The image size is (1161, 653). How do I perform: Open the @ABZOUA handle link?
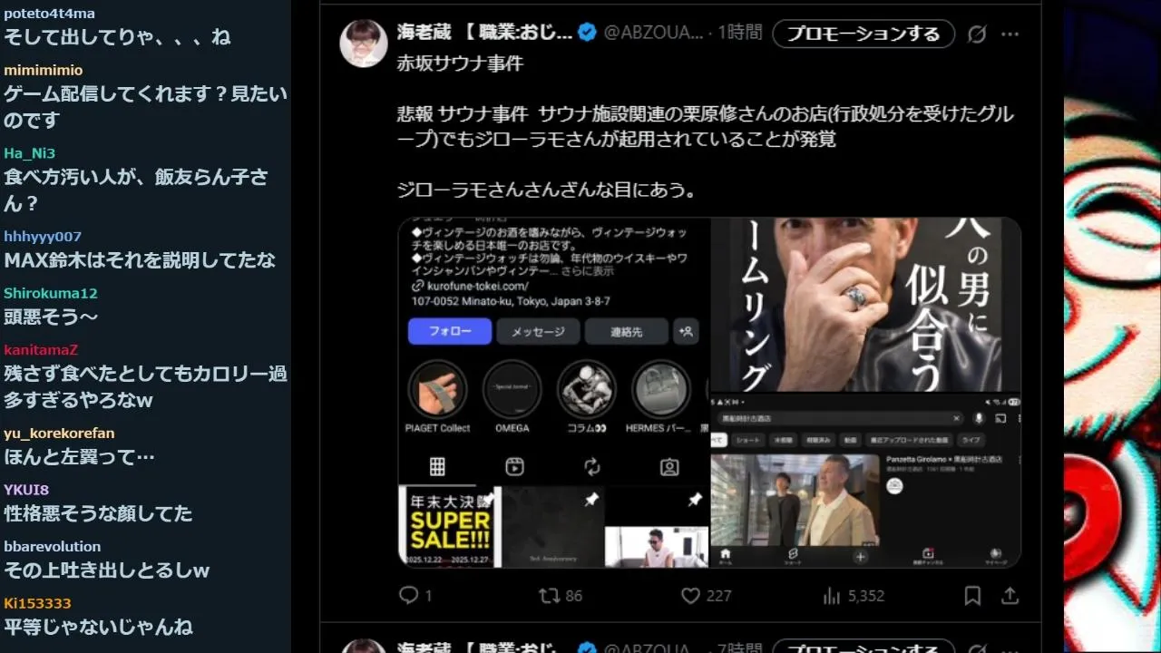[654, 33]
